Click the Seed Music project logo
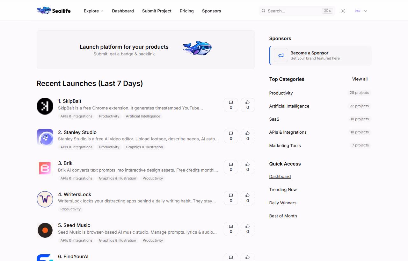The width and height of the screenshot is (408, 261). point(45,230)
